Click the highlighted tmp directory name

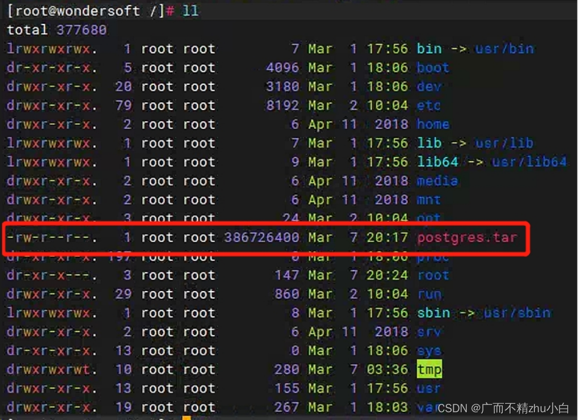pyautogui.click(x=429, y=369)
